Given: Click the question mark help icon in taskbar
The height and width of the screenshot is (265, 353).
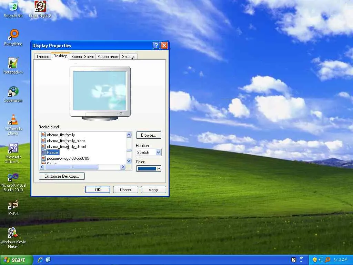Looking at the screenshot, I should pyautogui.click(x=293, y=260).
